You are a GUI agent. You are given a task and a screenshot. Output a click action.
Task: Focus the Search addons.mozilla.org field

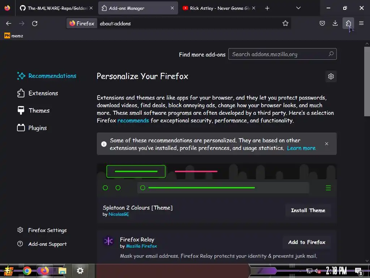(282, 54)
